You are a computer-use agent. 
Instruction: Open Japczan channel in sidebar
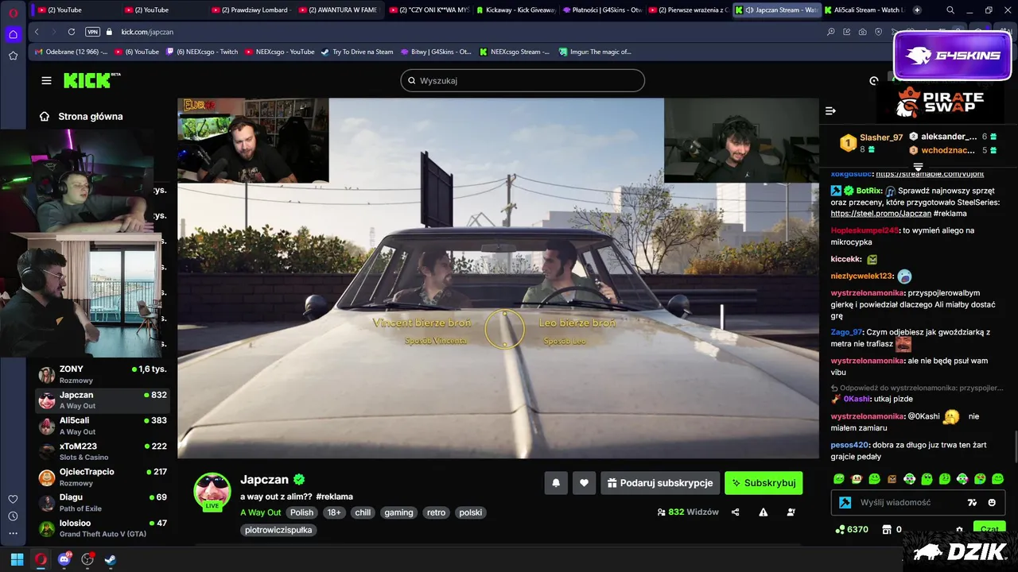103,400
